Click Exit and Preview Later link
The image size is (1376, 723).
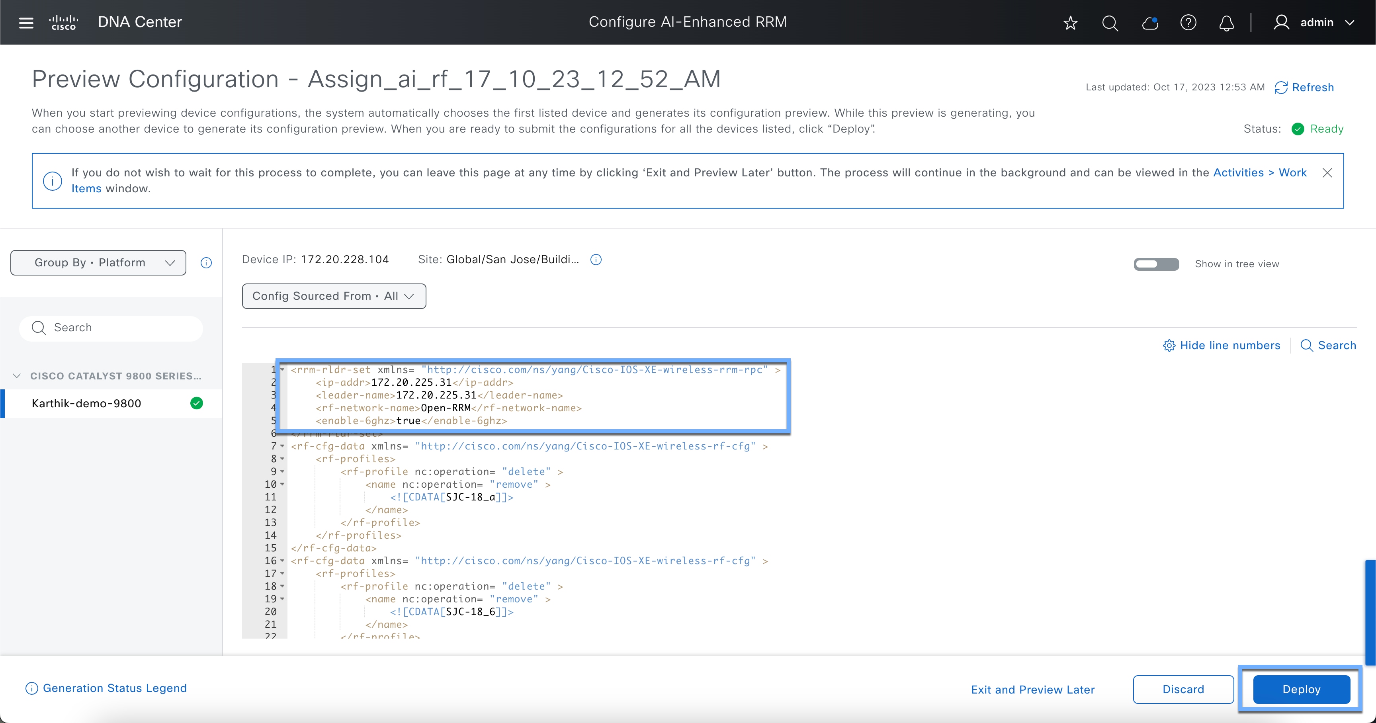[1032, 690]
